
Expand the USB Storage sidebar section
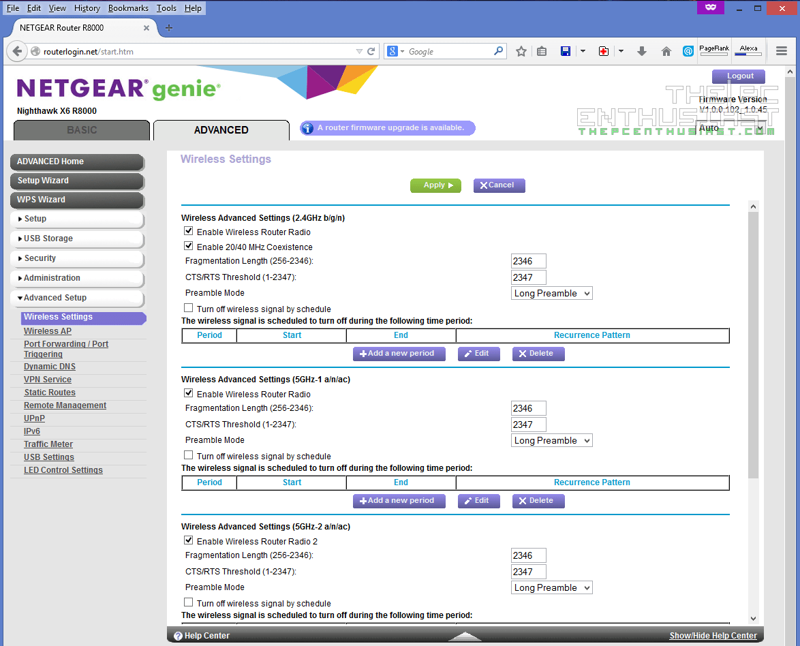[x=77, y=239]
